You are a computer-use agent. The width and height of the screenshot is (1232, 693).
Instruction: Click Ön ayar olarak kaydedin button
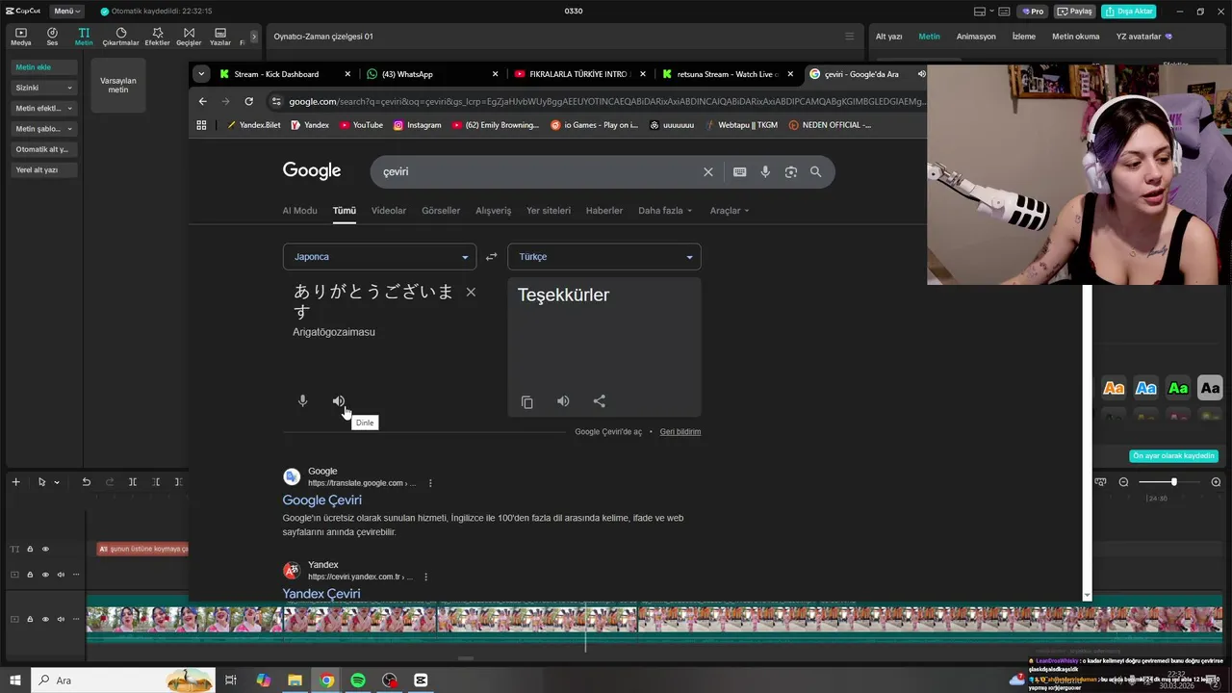click(1173, 456)
